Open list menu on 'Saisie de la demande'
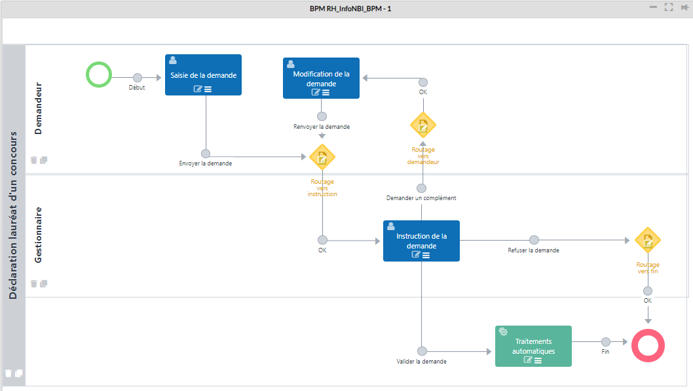 point(208,90)
